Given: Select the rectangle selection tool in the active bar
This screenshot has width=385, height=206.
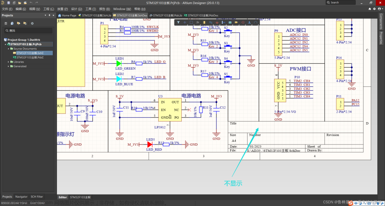Looking at the screenshot, I should click(191, 22).
